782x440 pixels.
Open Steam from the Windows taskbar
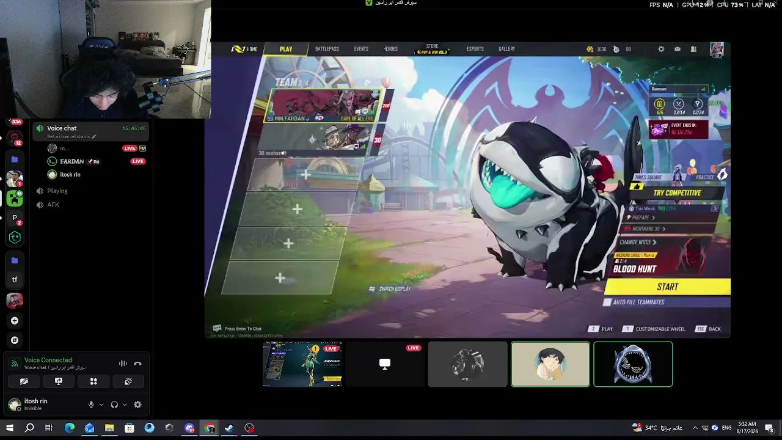click(x=229, y=428)
